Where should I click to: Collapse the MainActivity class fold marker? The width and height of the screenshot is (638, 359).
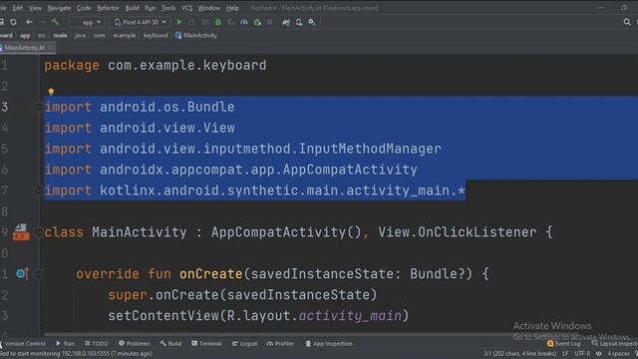38,232
